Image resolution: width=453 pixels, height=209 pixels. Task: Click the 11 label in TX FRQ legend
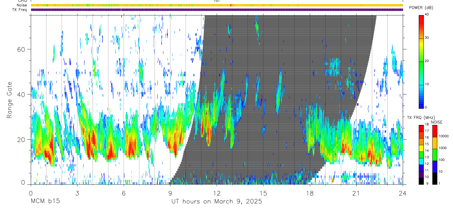tap(426, 170)
